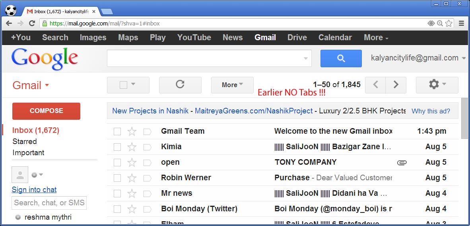
Task: Click the vertical scrollbar thumb
Action: coord(464,119)
